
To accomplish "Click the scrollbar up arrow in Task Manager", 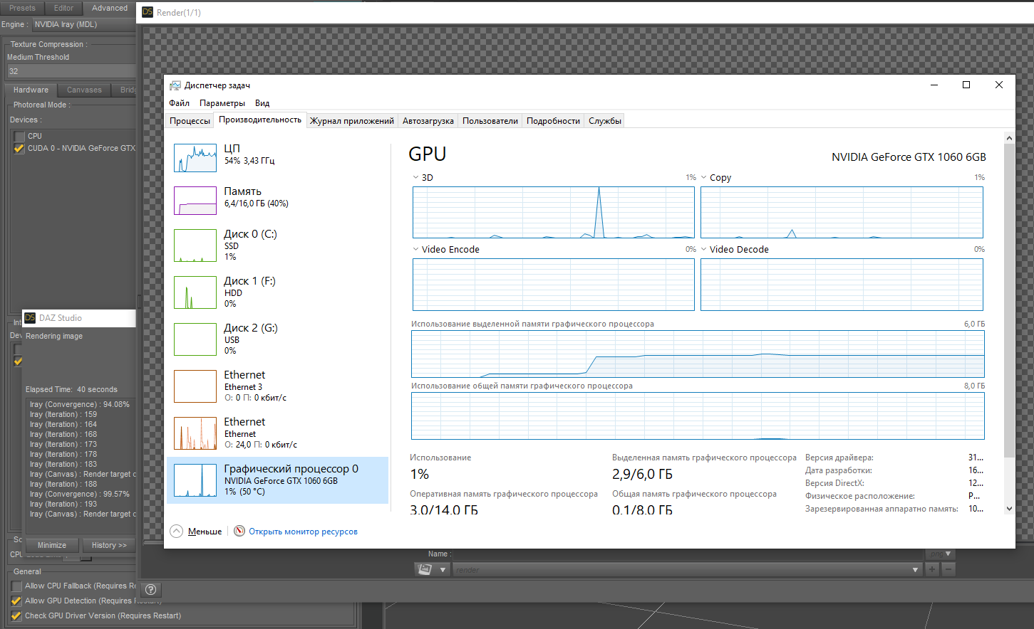I will coord(1009,137).
